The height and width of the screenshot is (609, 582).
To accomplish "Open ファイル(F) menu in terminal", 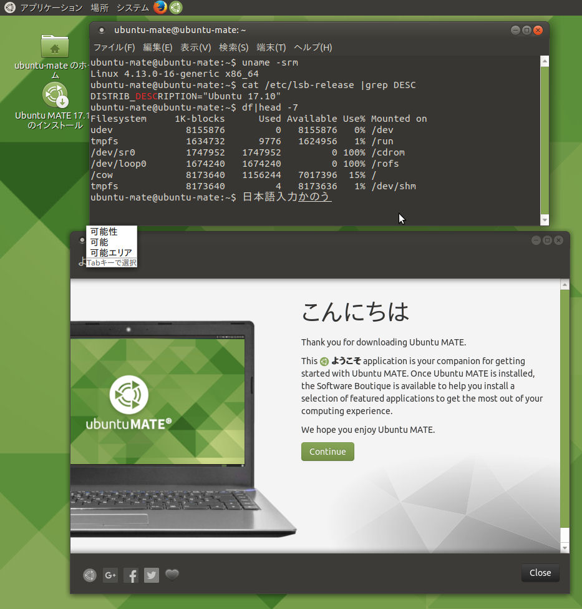I will pos(114,47).
